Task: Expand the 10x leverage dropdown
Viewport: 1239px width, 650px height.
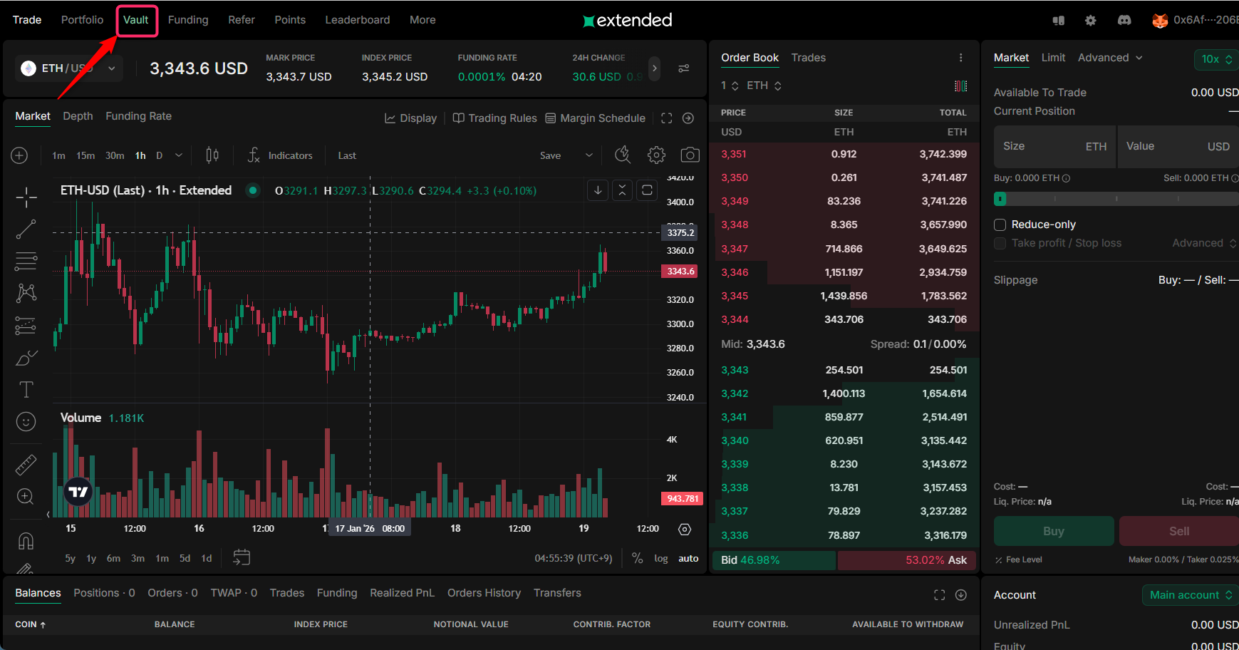Action: [x=1216, y=59]
